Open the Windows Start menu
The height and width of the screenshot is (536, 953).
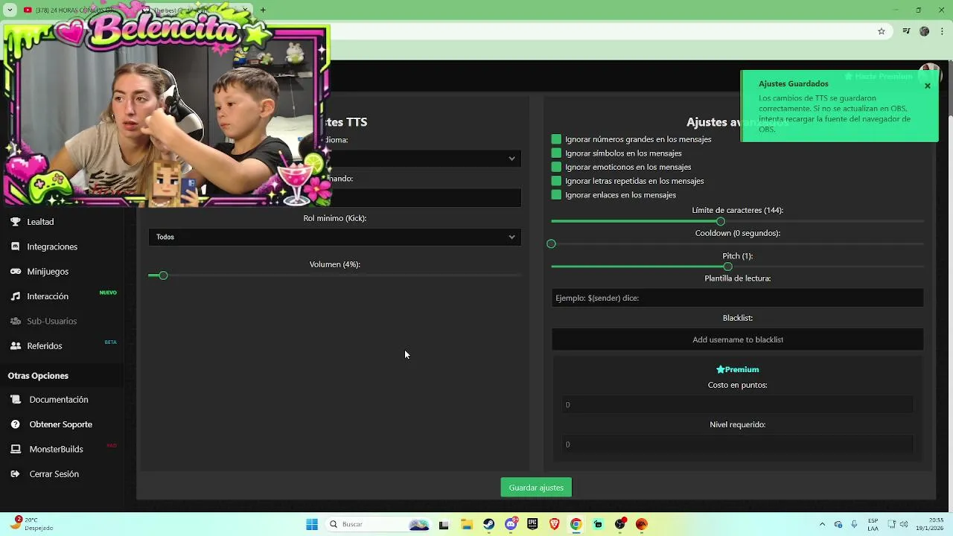[x=312, y=524]
